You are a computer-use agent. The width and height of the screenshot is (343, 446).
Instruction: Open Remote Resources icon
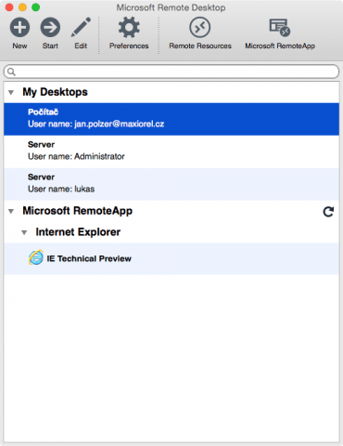(x=200, y=27)
